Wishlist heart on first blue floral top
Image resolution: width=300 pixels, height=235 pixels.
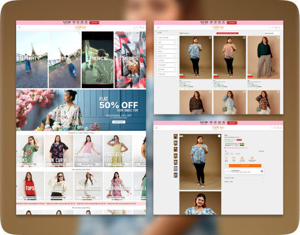[x=210, y=38]
